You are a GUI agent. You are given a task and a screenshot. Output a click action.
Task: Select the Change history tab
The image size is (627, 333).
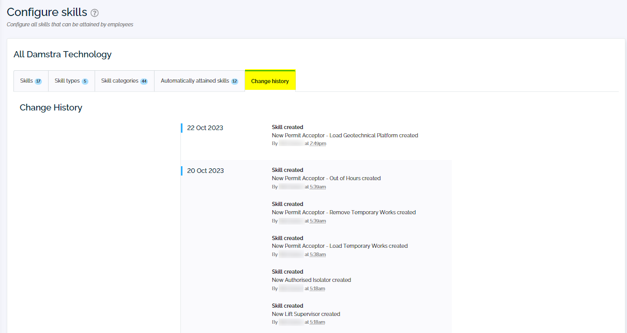[x=270, y=81]
